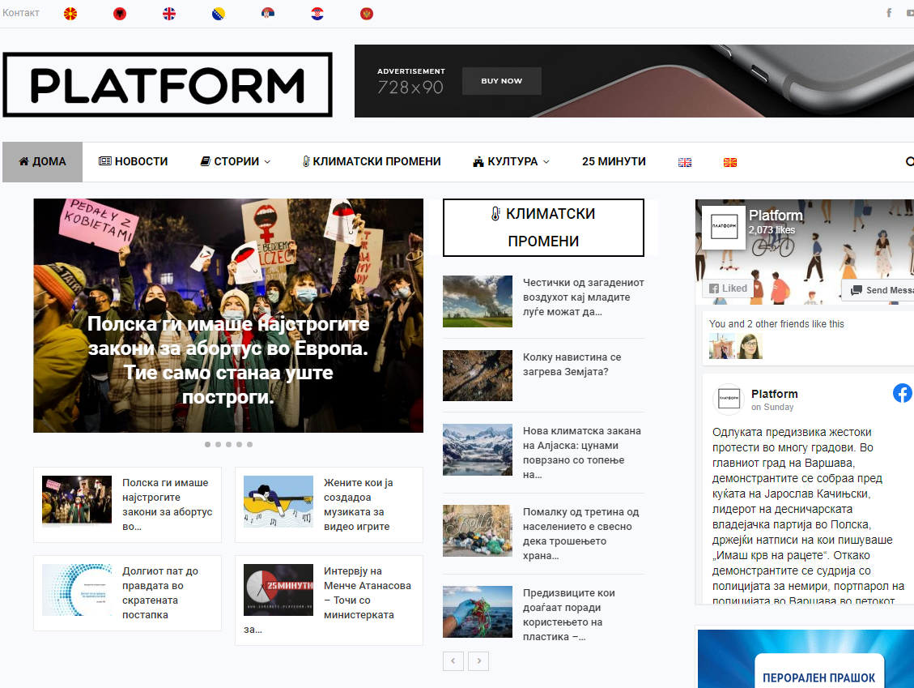
Task: Switch language using the Albanian flag
Action: [x=120, y=14]
